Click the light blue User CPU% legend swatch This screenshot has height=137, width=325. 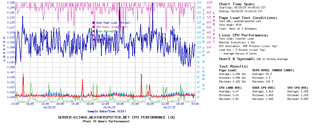point(93,35)
